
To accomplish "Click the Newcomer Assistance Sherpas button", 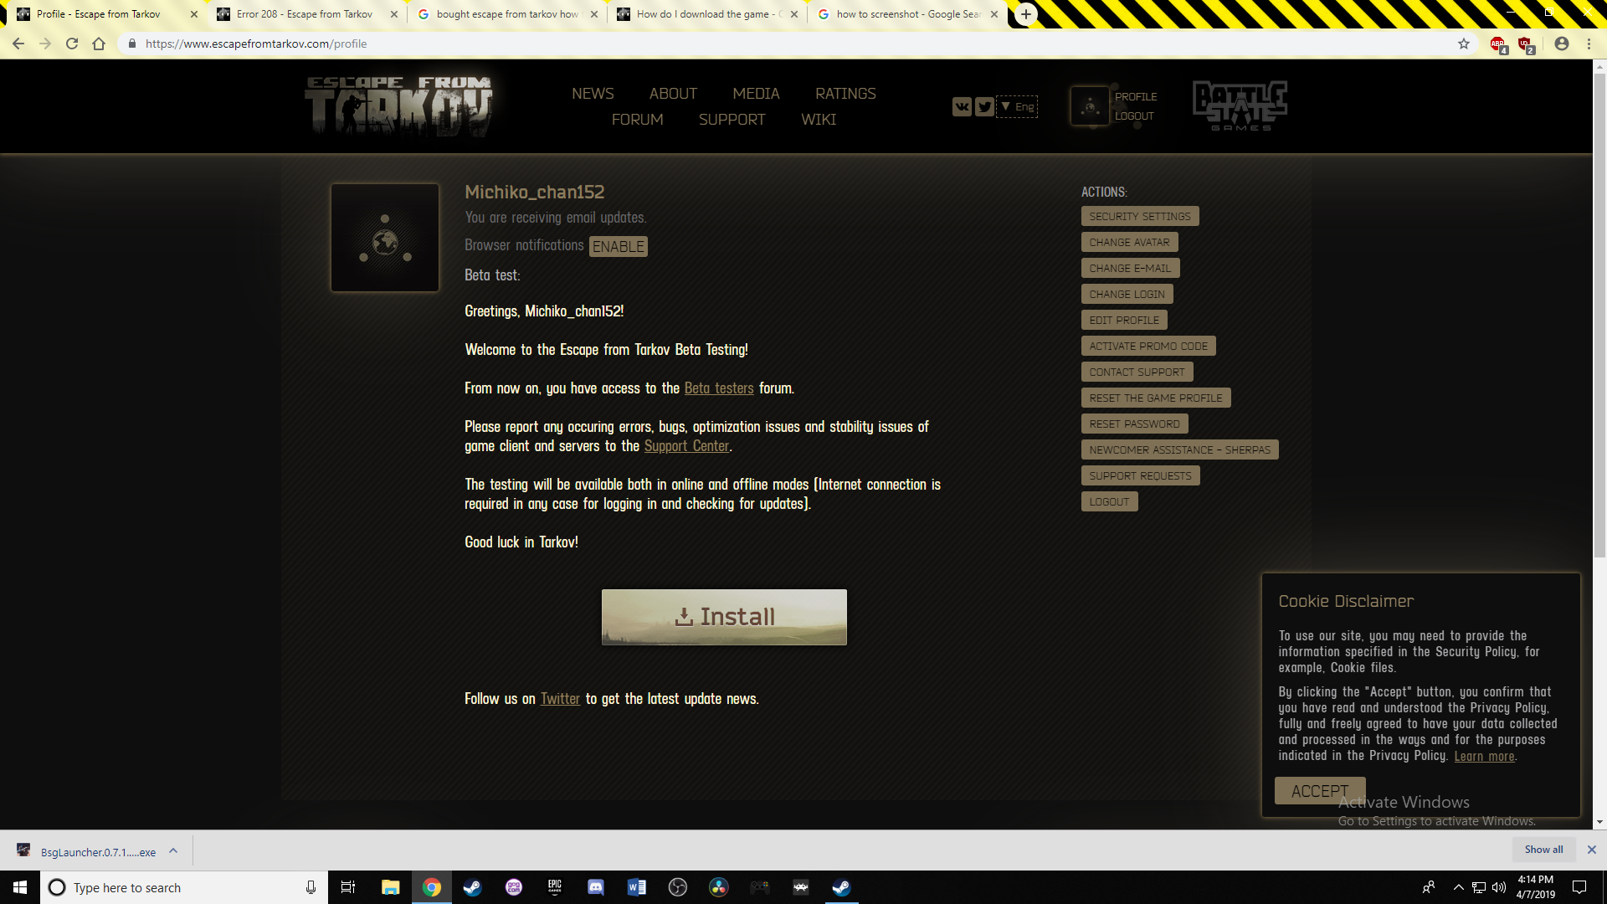I will pos(1178,449).
